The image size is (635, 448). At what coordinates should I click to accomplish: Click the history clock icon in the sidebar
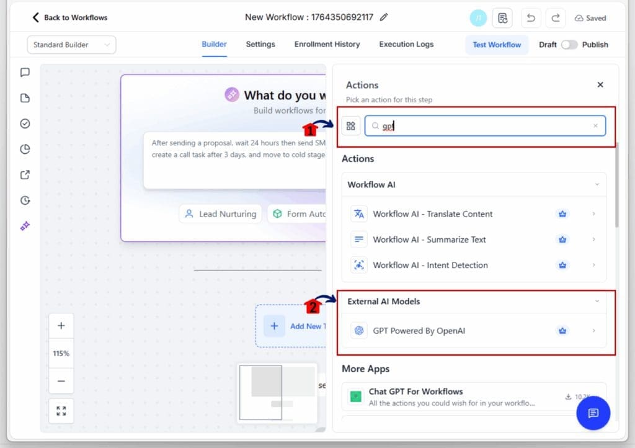coord(25,200)
